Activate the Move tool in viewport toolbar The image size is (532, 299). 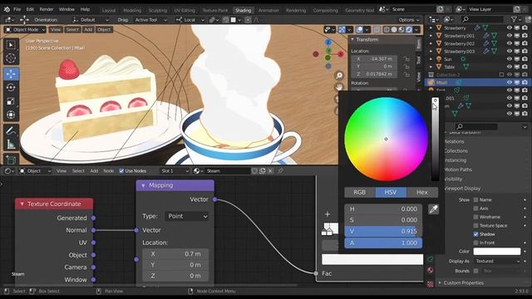(11, 74)
